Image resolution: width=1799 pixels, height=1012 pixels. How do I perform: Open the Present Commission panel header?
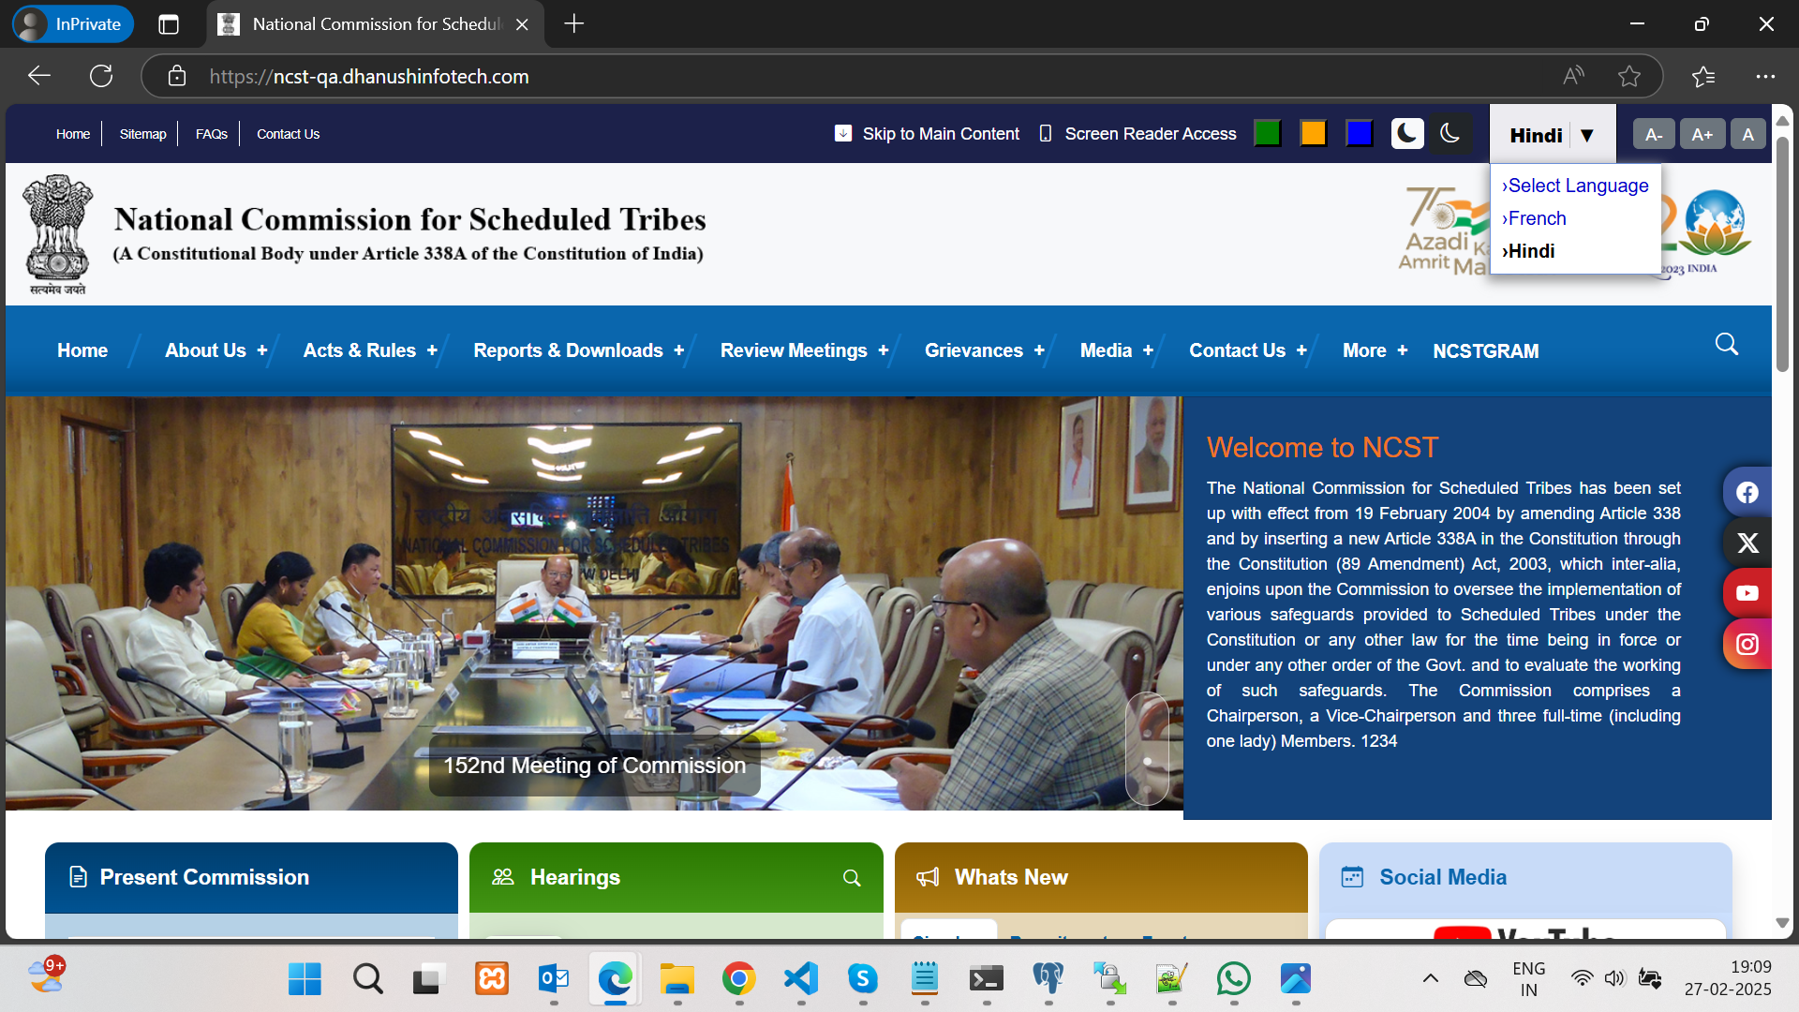tap(251, 878)
